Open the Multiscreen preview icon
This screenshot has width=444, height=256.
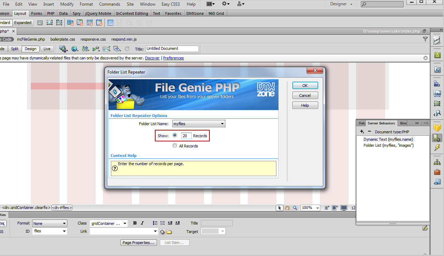pyautogui.click(x=64, y=49)
